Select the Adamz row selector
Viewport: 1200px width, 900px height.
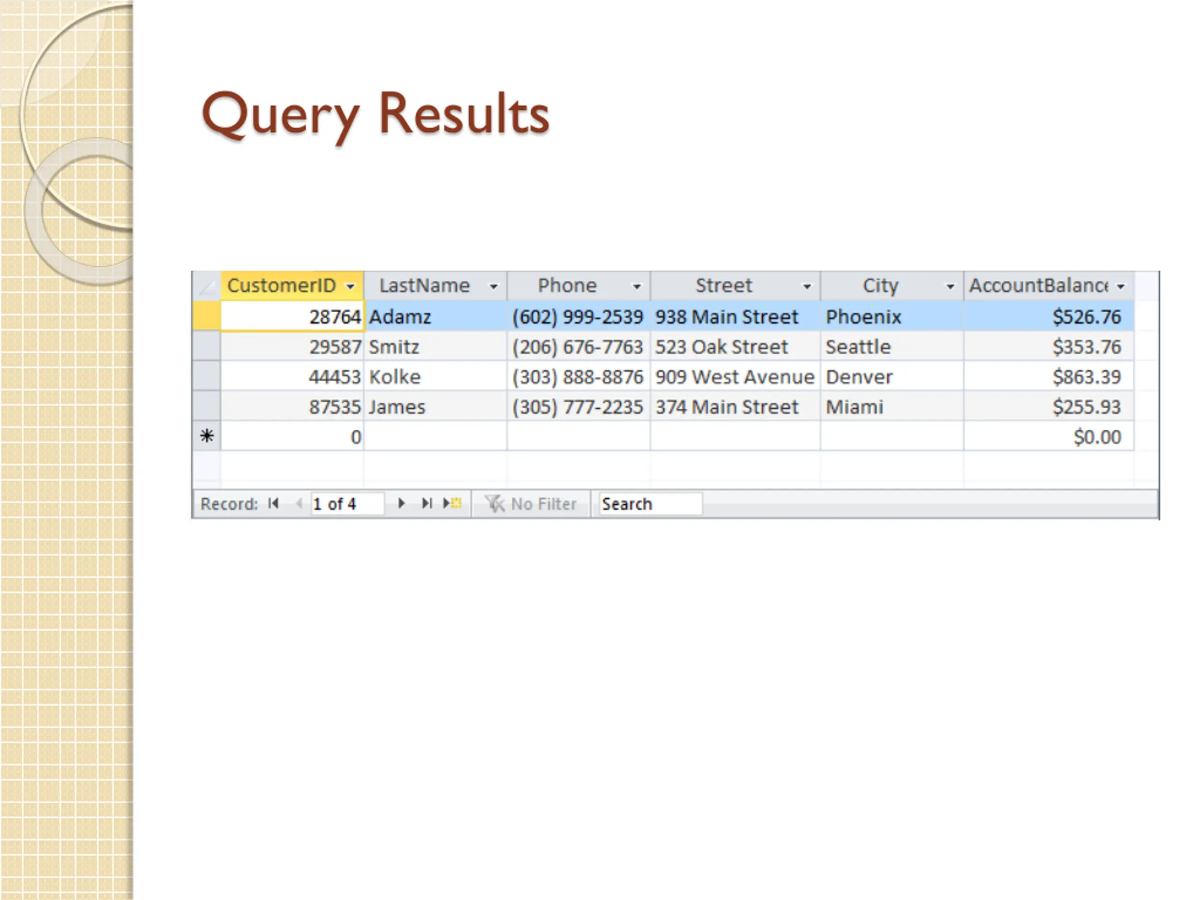click(x=207, y=316)
